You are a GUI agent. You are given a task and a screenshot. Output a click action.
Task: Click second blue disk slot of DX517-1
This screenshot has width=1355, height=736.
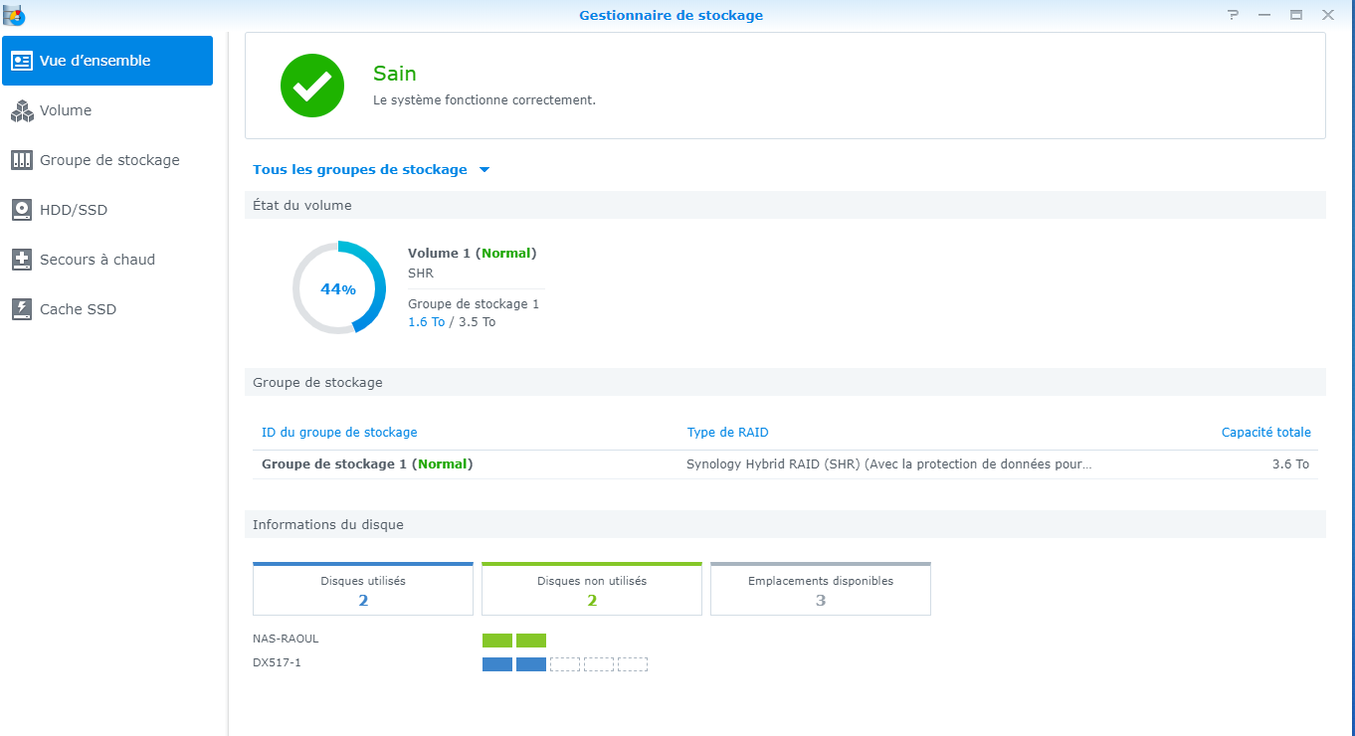(x=531, y=664)
